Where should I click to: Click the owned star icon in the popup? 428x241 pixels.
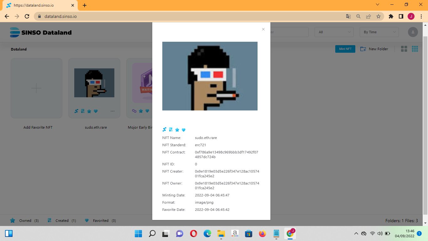pos(177,130)
